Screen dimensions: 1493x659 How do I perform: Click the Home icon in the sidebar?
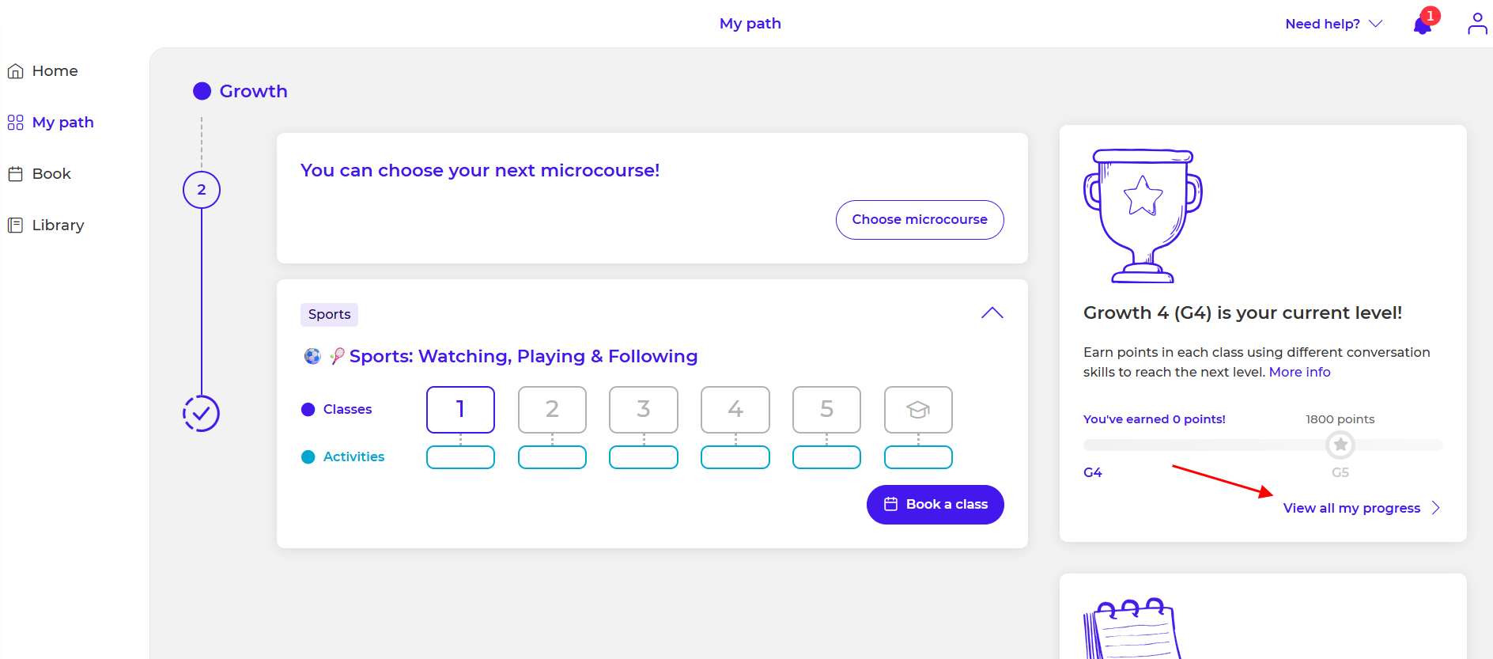pyautogui.click(x=15, y=71)
